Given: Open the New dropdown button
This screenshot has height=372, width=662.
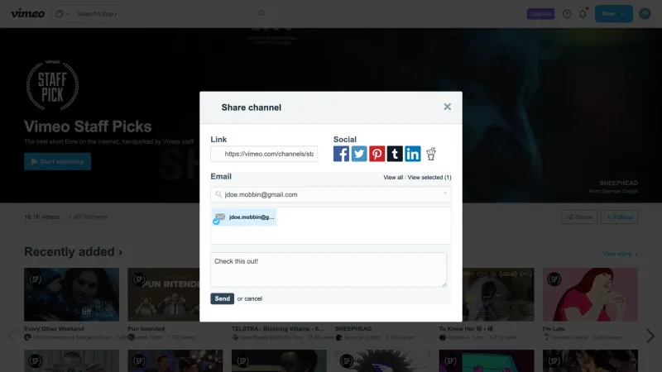Looking at the screenshot, I should click(614, 14).
